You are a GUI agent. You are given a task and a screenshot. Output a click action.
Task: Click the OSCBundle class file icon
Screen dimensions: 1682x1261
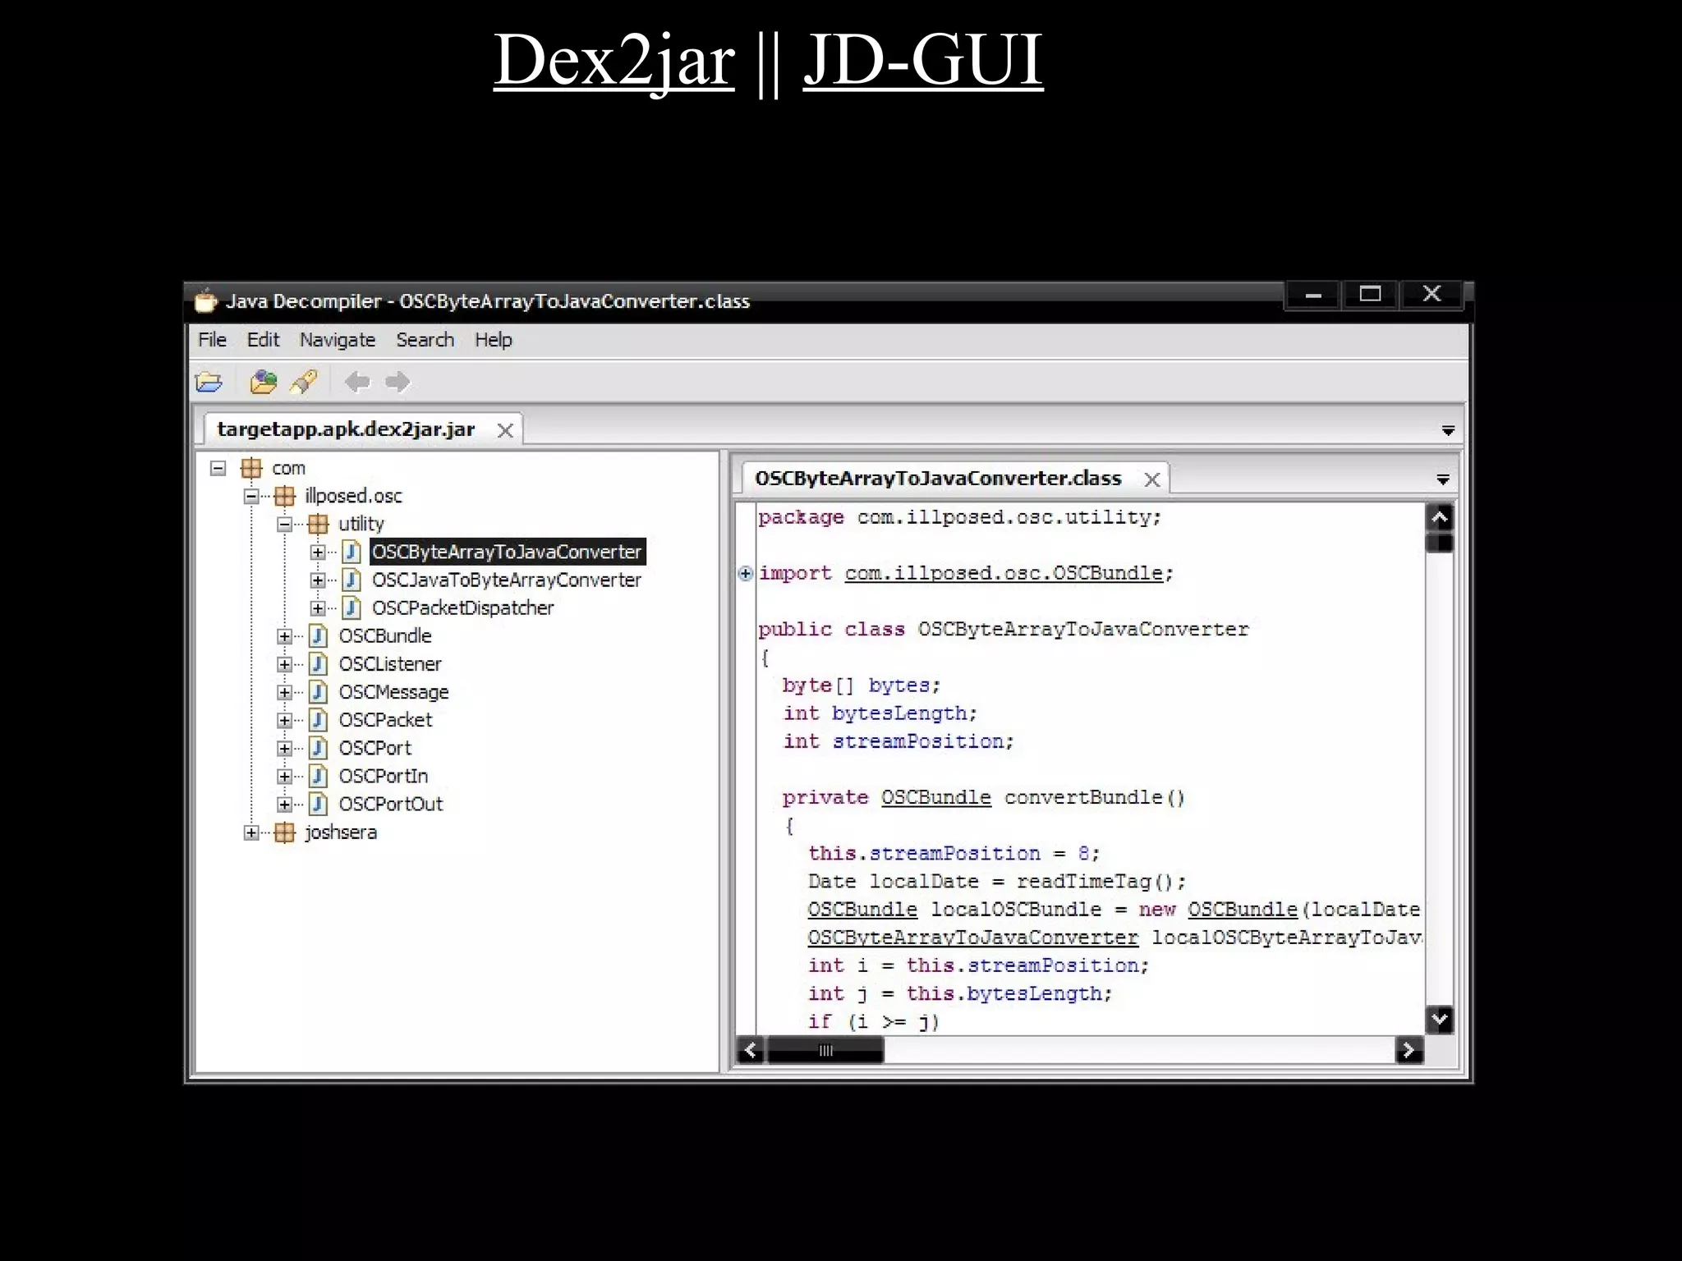point(319,635)
